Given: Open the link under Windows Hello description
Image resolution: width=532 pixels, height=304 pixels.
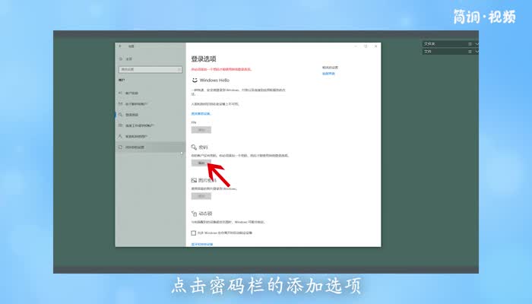Looking at the screenshot, I should (x=201, y=113).
